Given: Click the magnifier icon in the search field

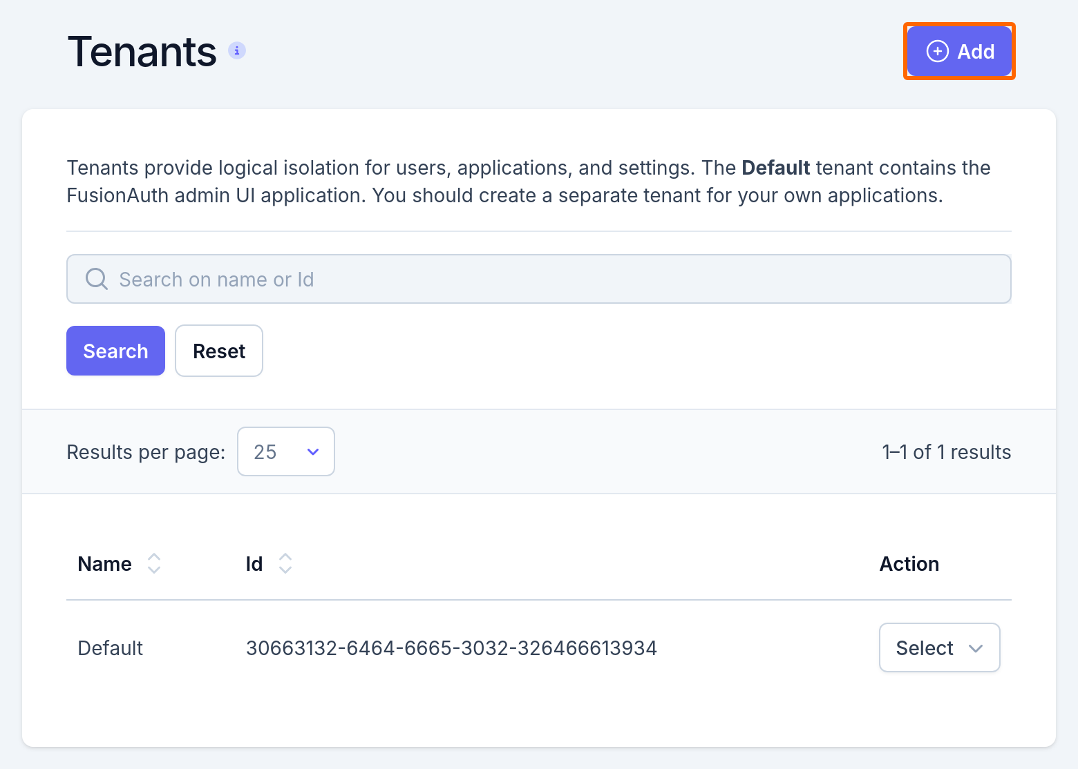Looking at the screenshot, I should pos(96,279).
